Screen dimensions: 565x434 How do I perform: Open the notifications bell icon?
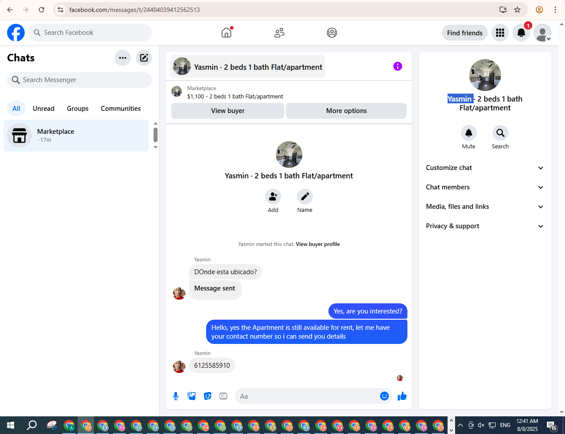click(x=521, y=33)
